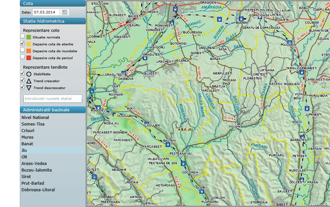Click the railway station icon at Olari
The height and width of the screenshot is (207, 330).
point(202,192)
